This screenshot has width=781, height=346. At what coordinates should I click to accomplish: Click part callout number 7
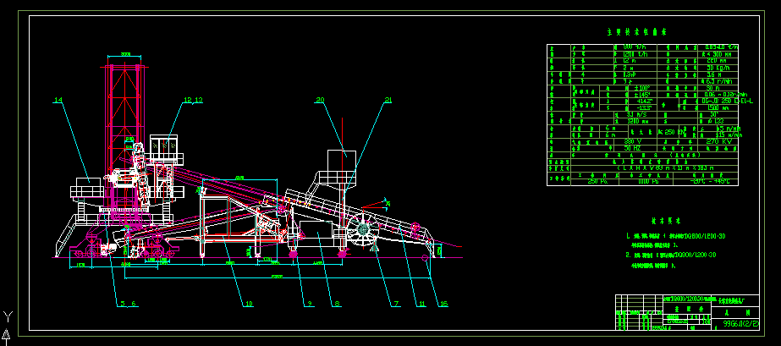(x=394, y=303)
